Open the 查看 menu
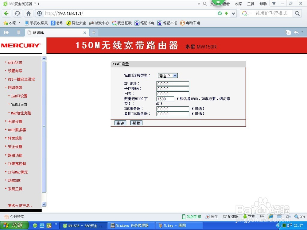 pos(227,4)
